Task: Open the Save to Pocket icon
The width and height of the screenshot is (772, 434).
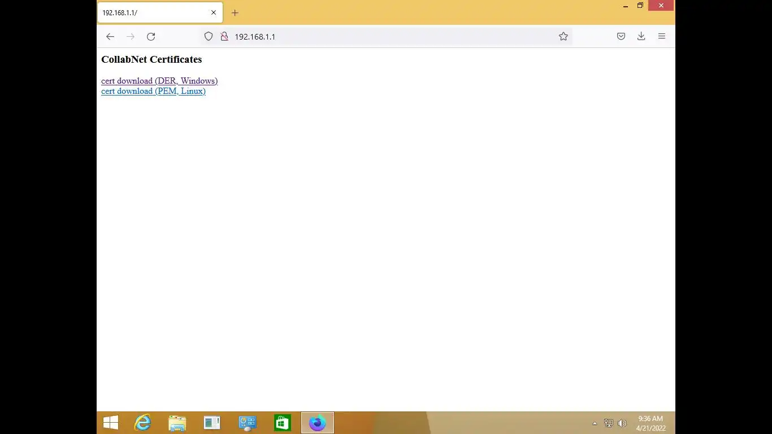Action: pyautogui.click(x=621, y=36)
